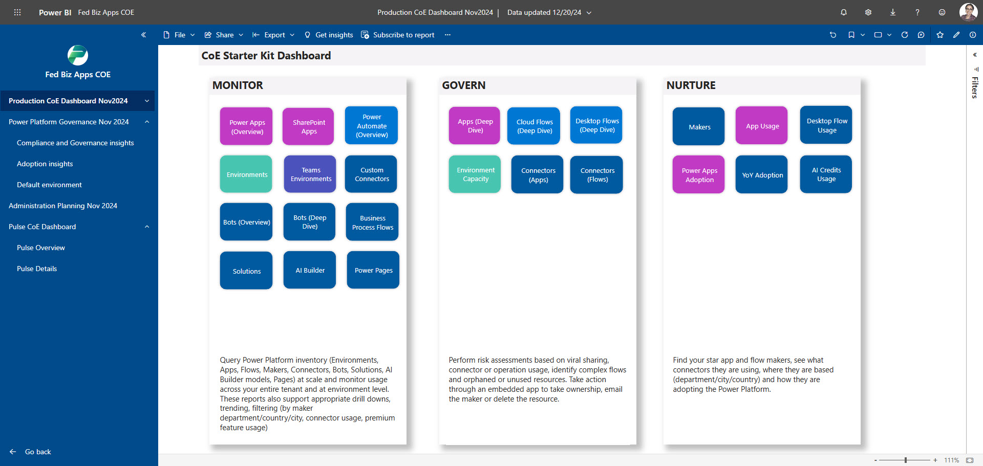Open the data updated dropdown chevron
983x466 pixels.
589,13
